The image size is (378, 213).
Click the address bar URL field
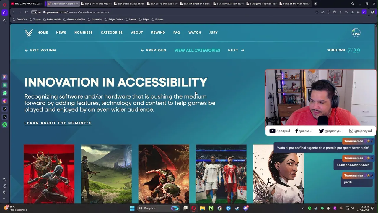(177, 12)
